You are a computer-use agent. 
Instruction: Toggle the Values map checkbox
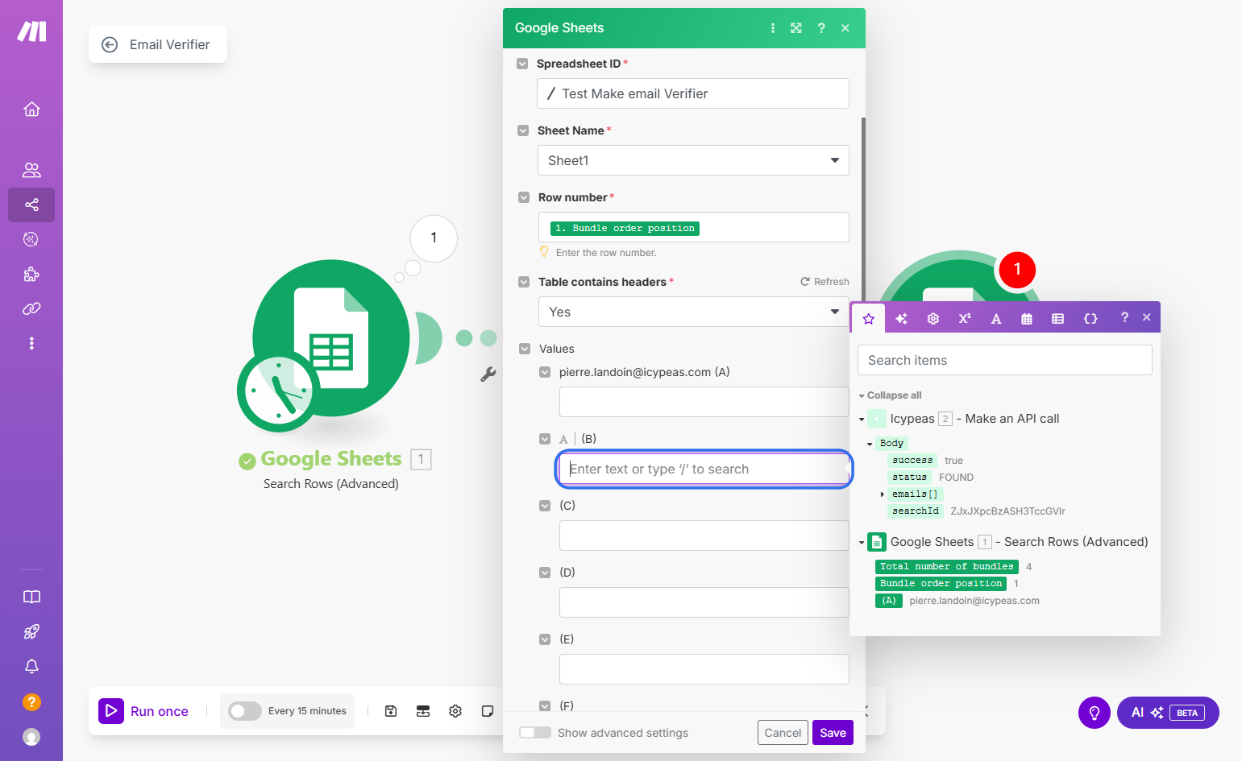[525, 349]
